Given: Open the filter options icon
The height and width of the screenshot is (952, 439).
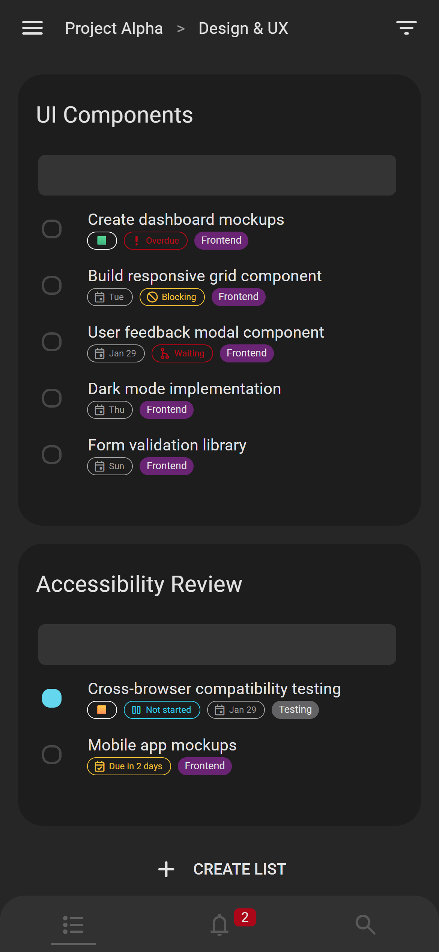Looking at the screenshot, I should click(406, 28).
